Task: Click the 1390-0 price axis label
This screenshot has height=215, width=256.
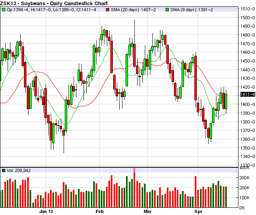Action: click(248, 113)
